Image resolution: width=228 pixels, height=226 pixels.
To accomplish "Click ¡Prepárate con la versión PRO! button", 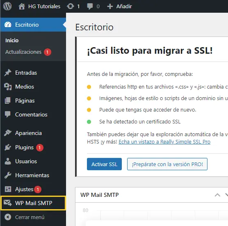I will 167,164.
